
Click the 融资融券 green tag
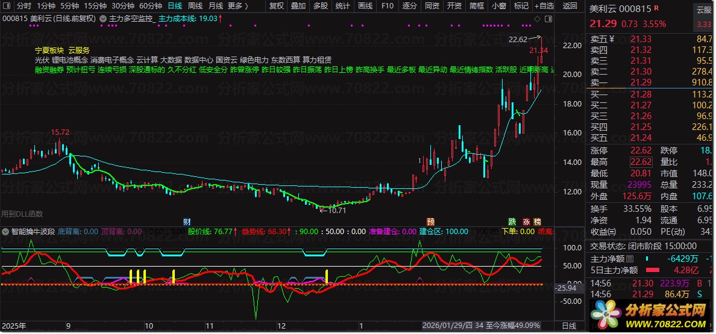(x=49, y=70)
